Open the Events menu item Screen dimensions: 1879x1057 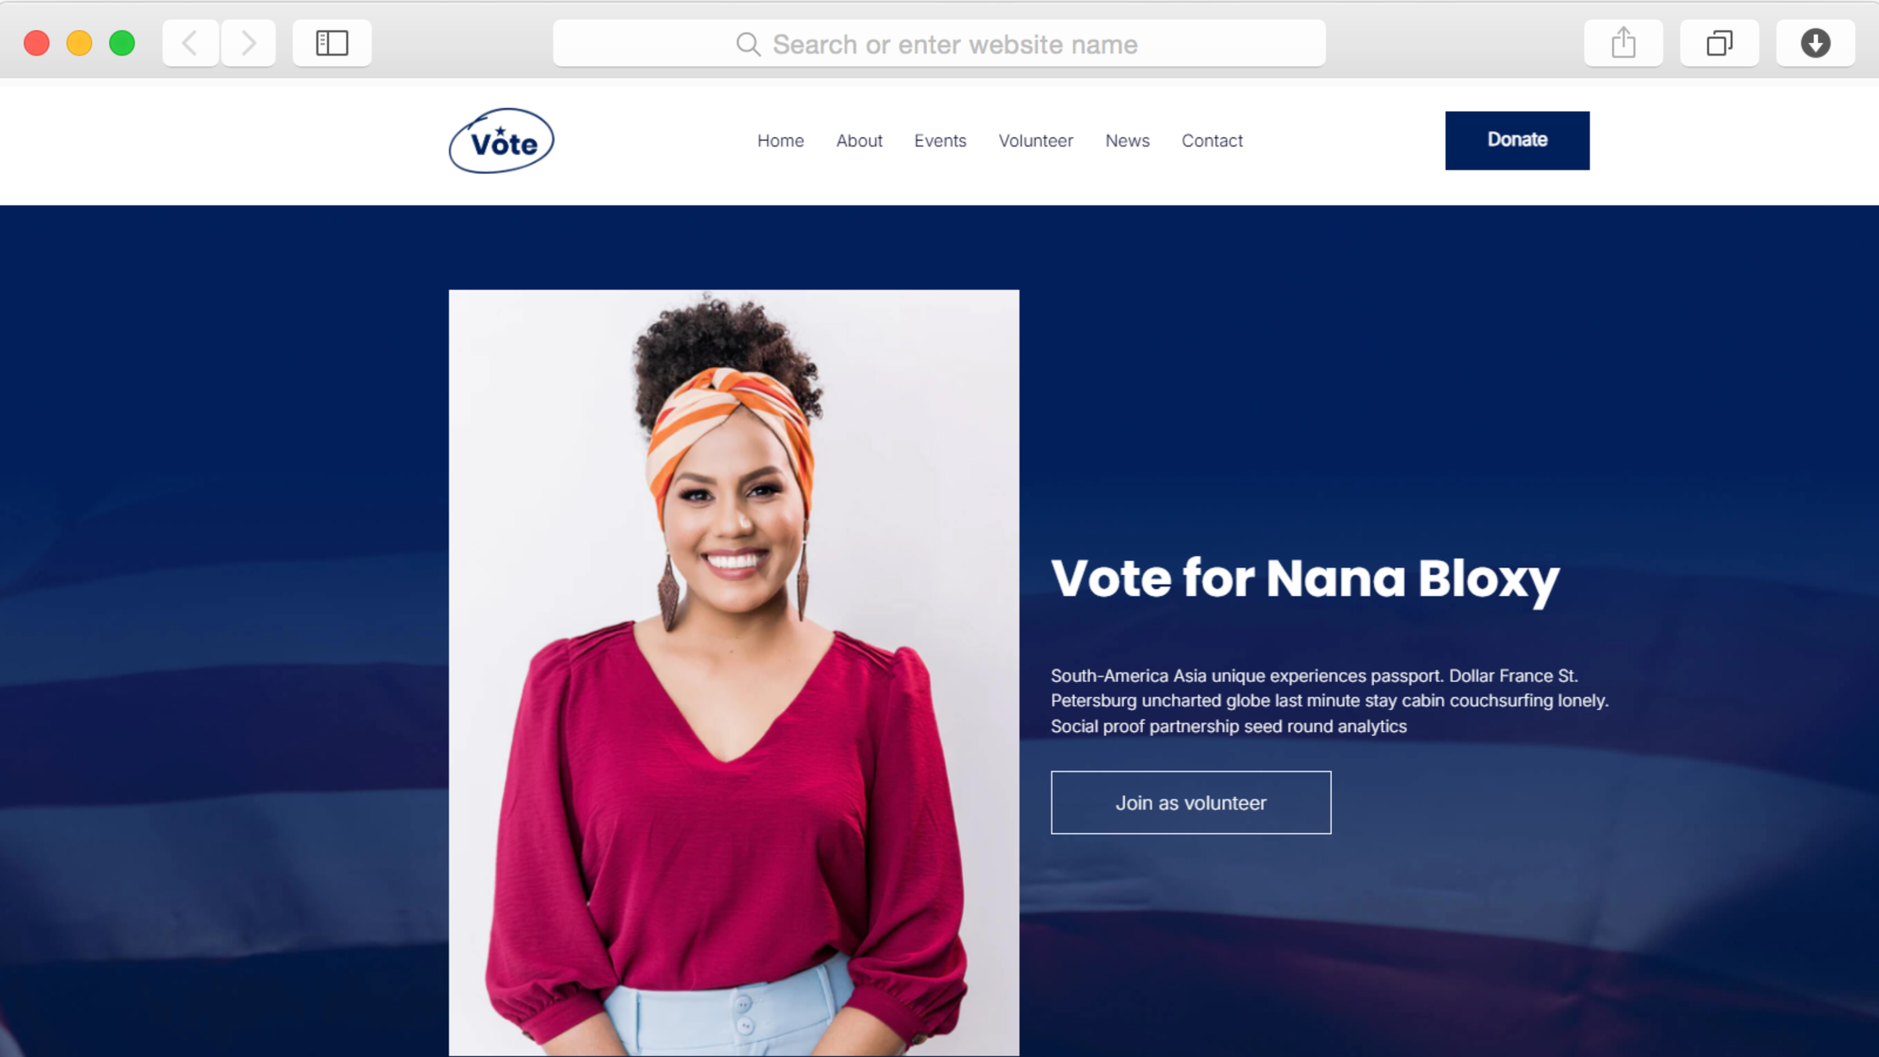tap(940, 141)
